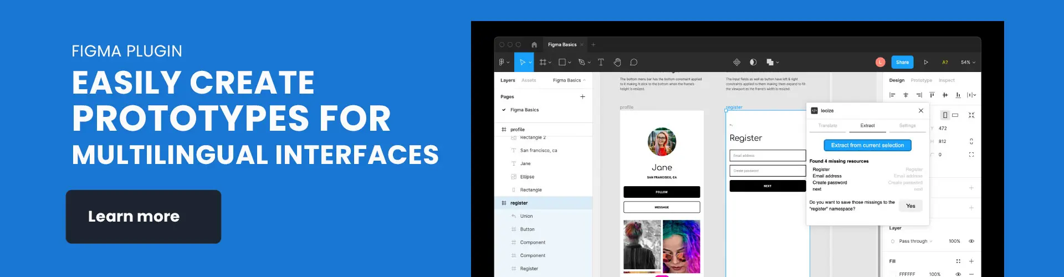Select the Hand tool
The width and height of the screenshot is (1064, 277).
[617, 63]
